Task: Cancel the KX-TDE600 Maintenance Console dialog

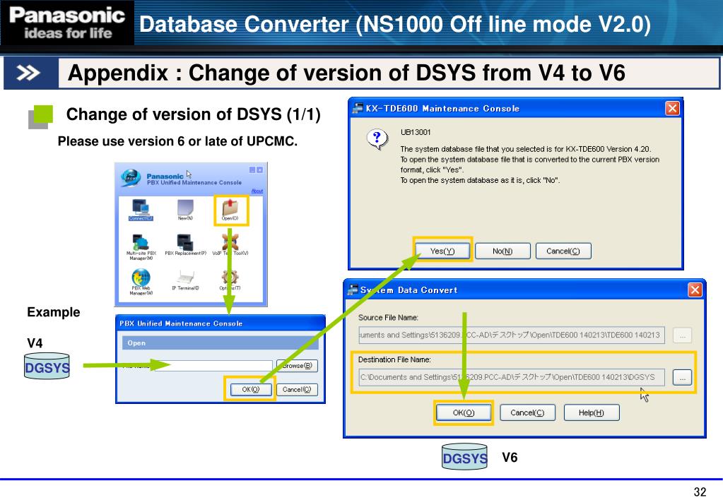Action: click(563, 251)
